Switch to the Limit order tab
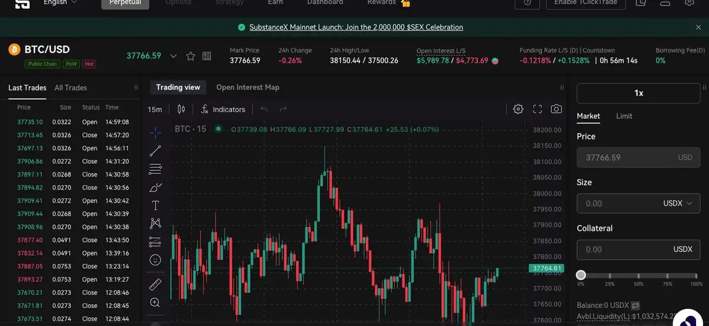This screenshot has width=709, height=326. (x=624, y=116)
